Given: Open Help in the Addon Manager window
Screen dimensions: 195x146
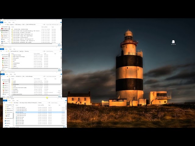Looking at the screenshot, I should click(x=61, y=74).
